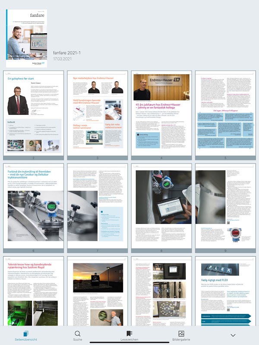Open 'Teknisk know how og banebrydende' page
Image resolution: width=259 pixels, height=345 pixels.
click(34, 291)
